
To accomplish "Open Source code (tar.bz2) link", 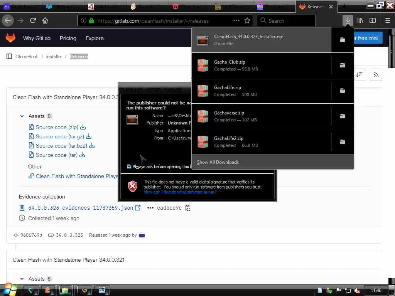I will (61, 145).
